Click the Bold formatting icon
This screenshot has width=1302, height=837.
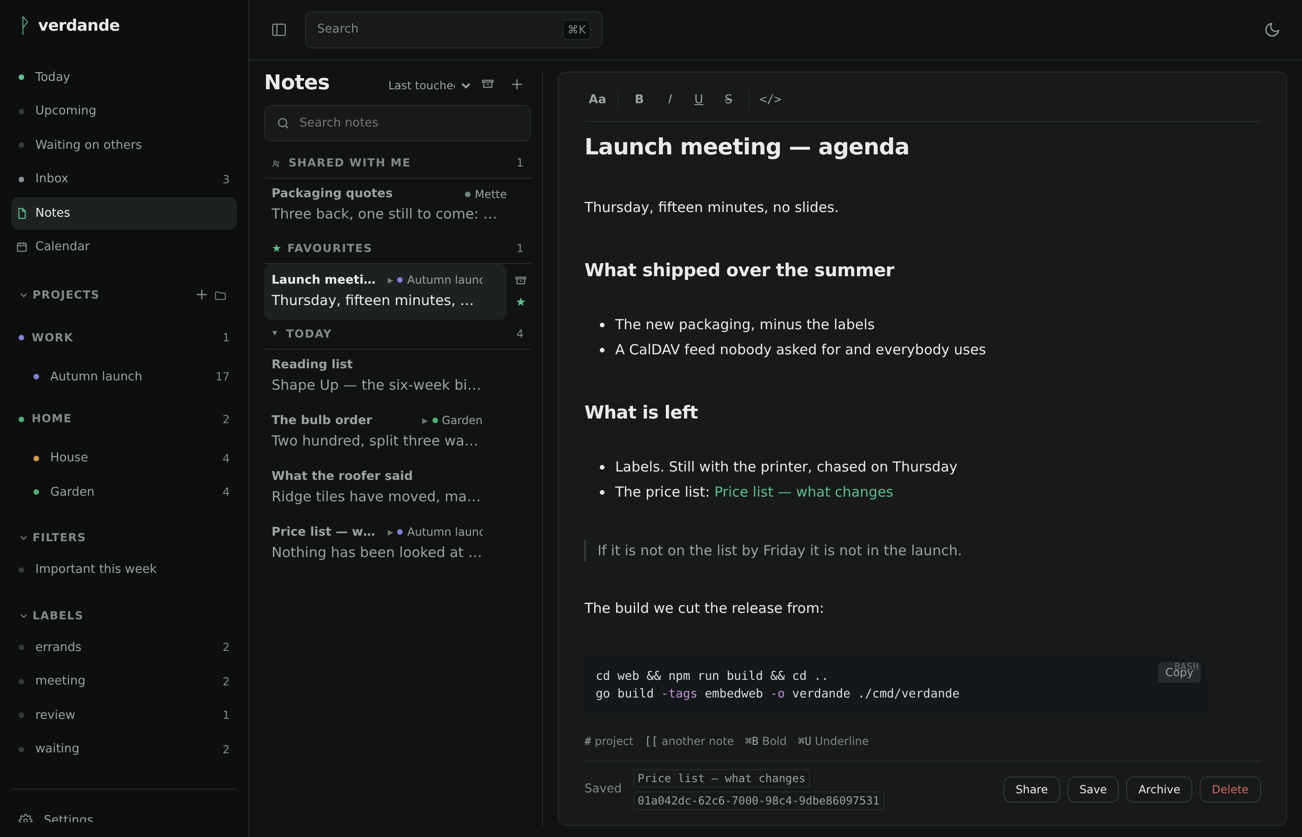639,99
